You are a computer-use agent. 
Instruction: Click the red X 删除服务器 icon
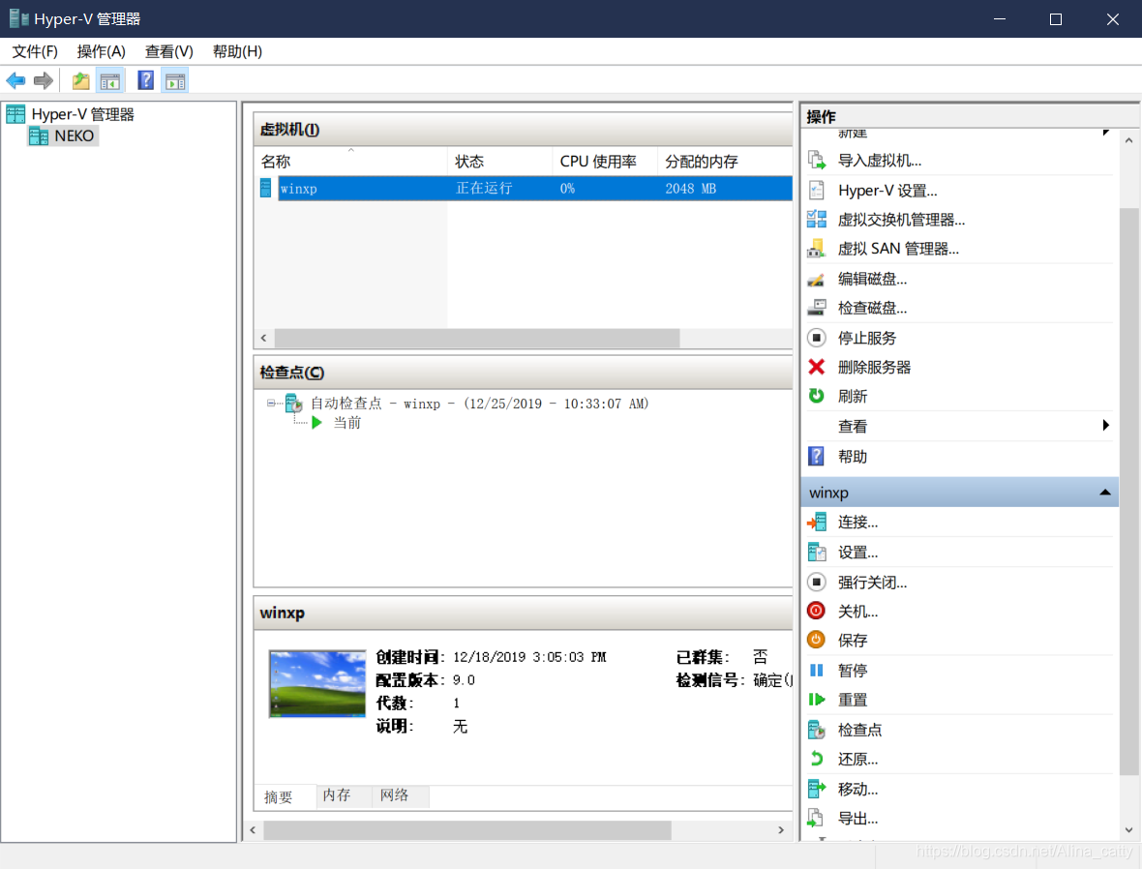817,367
